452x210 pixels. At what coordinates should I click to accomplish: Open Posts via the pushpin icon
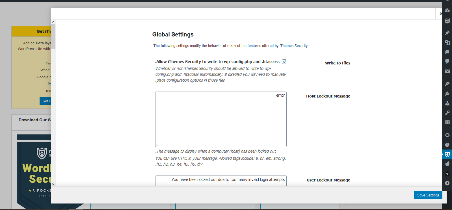(x=447, y=33)
